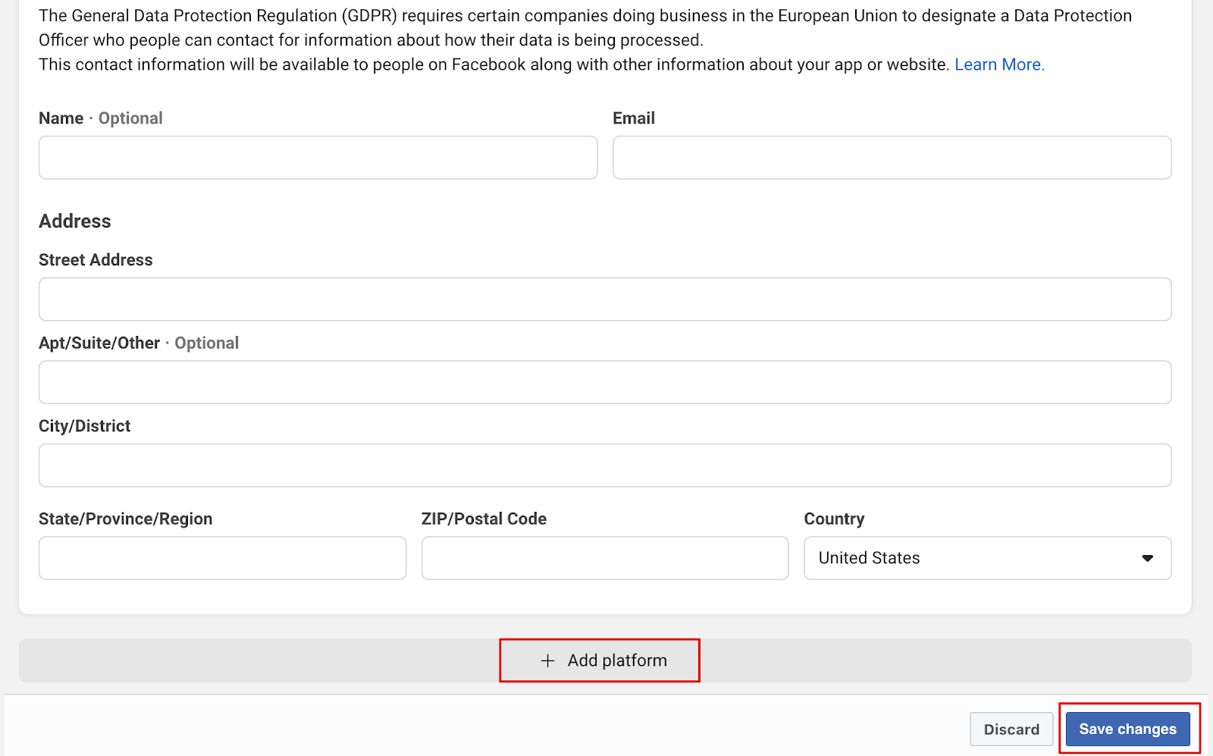
Task: Click the City/District label
Action: pyautogui.click(x=84, y=426)
